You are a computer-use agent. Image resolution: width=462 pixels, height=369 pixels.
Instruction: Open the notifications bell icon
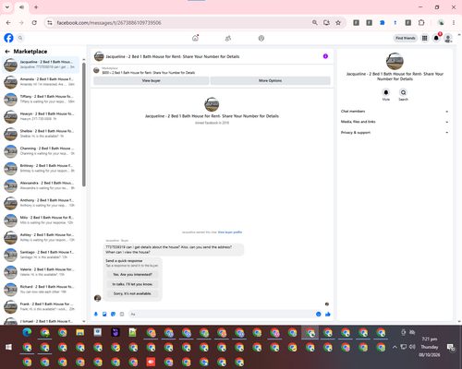436,38
